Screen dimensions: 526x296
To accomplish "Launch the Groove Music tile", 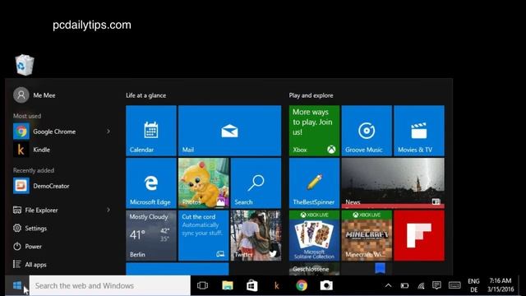I will pos(367,131).
